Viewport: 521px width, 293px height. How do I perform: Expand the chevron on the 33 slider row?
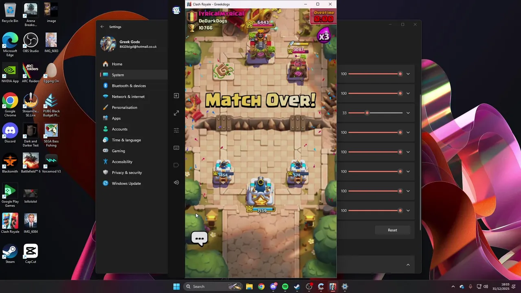tap(408, 113)
